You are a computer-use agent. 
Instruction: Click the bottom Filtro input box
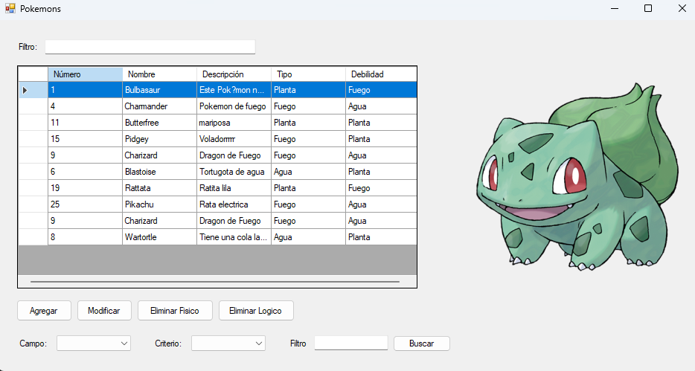(350, 343)
